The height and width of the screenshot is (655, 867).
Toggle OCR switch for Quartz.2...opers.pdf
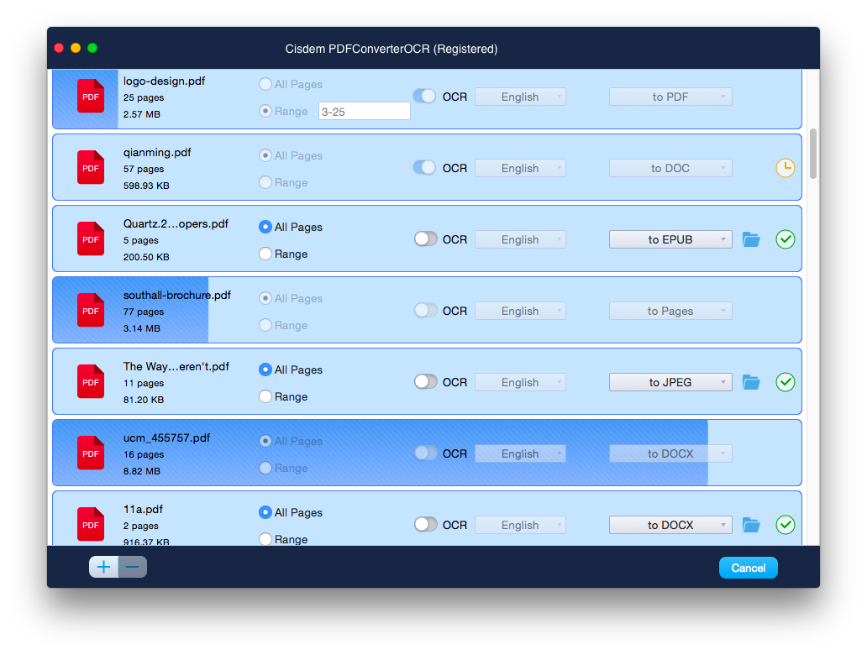coord(426,239)
